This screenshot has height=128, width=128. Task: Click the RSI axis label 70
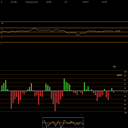(x=2, y=29)
